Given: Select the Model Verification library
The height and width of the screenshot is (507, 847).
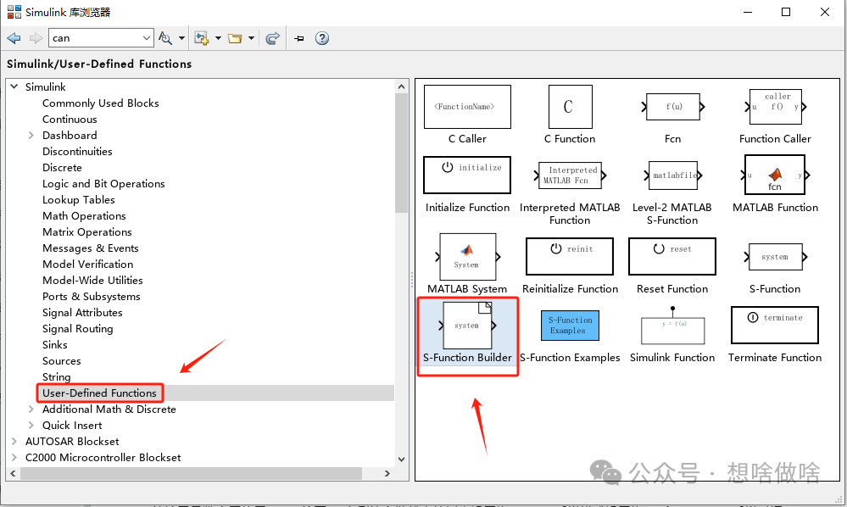Looking at the screenshot, I should 87,264.
